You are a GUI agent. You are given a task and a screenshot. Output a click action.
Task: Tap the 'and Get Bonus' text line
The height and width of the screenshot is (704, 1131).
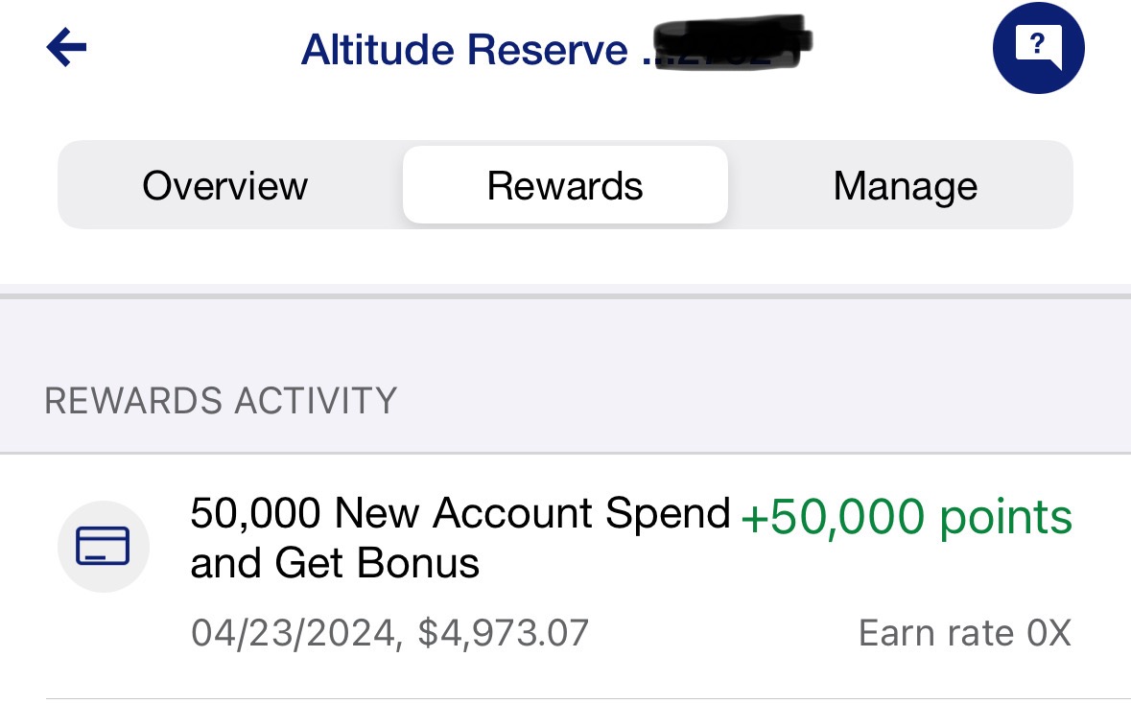pos(335,563)
